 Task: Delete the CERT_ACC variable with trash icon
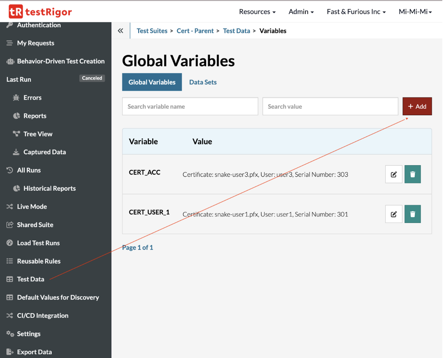point(412,174)
